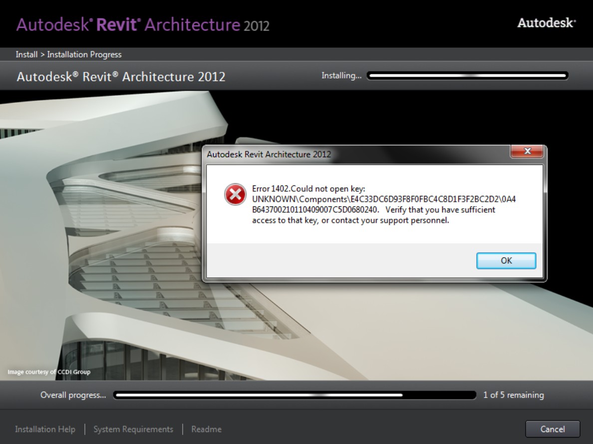Click the "Overall progress..." label

(73, 395)
